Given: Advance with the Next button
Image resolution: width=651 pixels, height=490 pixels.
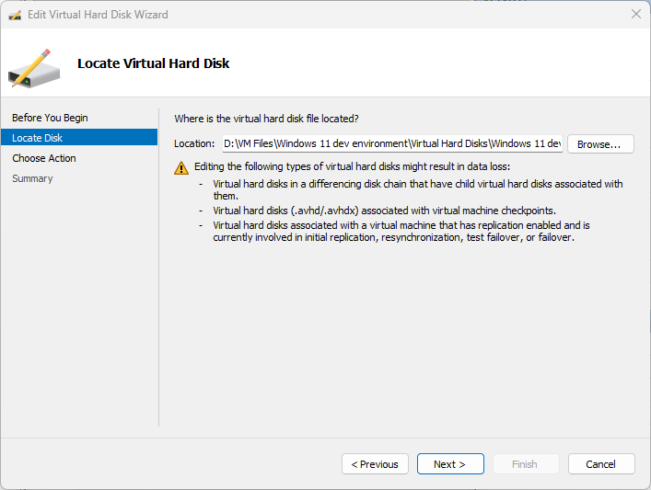Looking at the screenshot, I should coord(450,464).
